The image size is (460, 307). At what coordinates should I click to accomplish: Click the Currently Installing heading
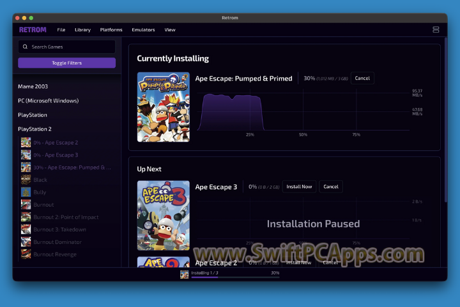[172, 58]
